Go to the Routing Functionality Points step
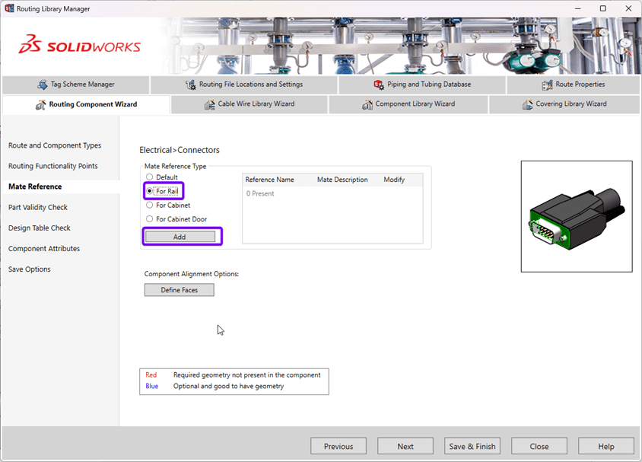This screenshot has height=462, width=642. pyautogui.click(x=53, y=166)
